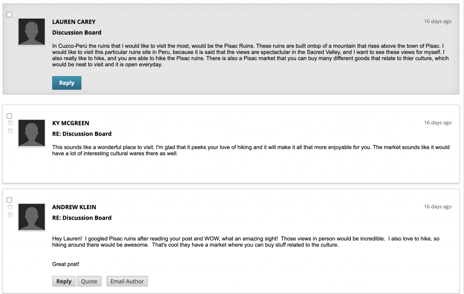Flag Ky McGreen's reply with flag icon
464x294 pixels.
coord(10,131)
